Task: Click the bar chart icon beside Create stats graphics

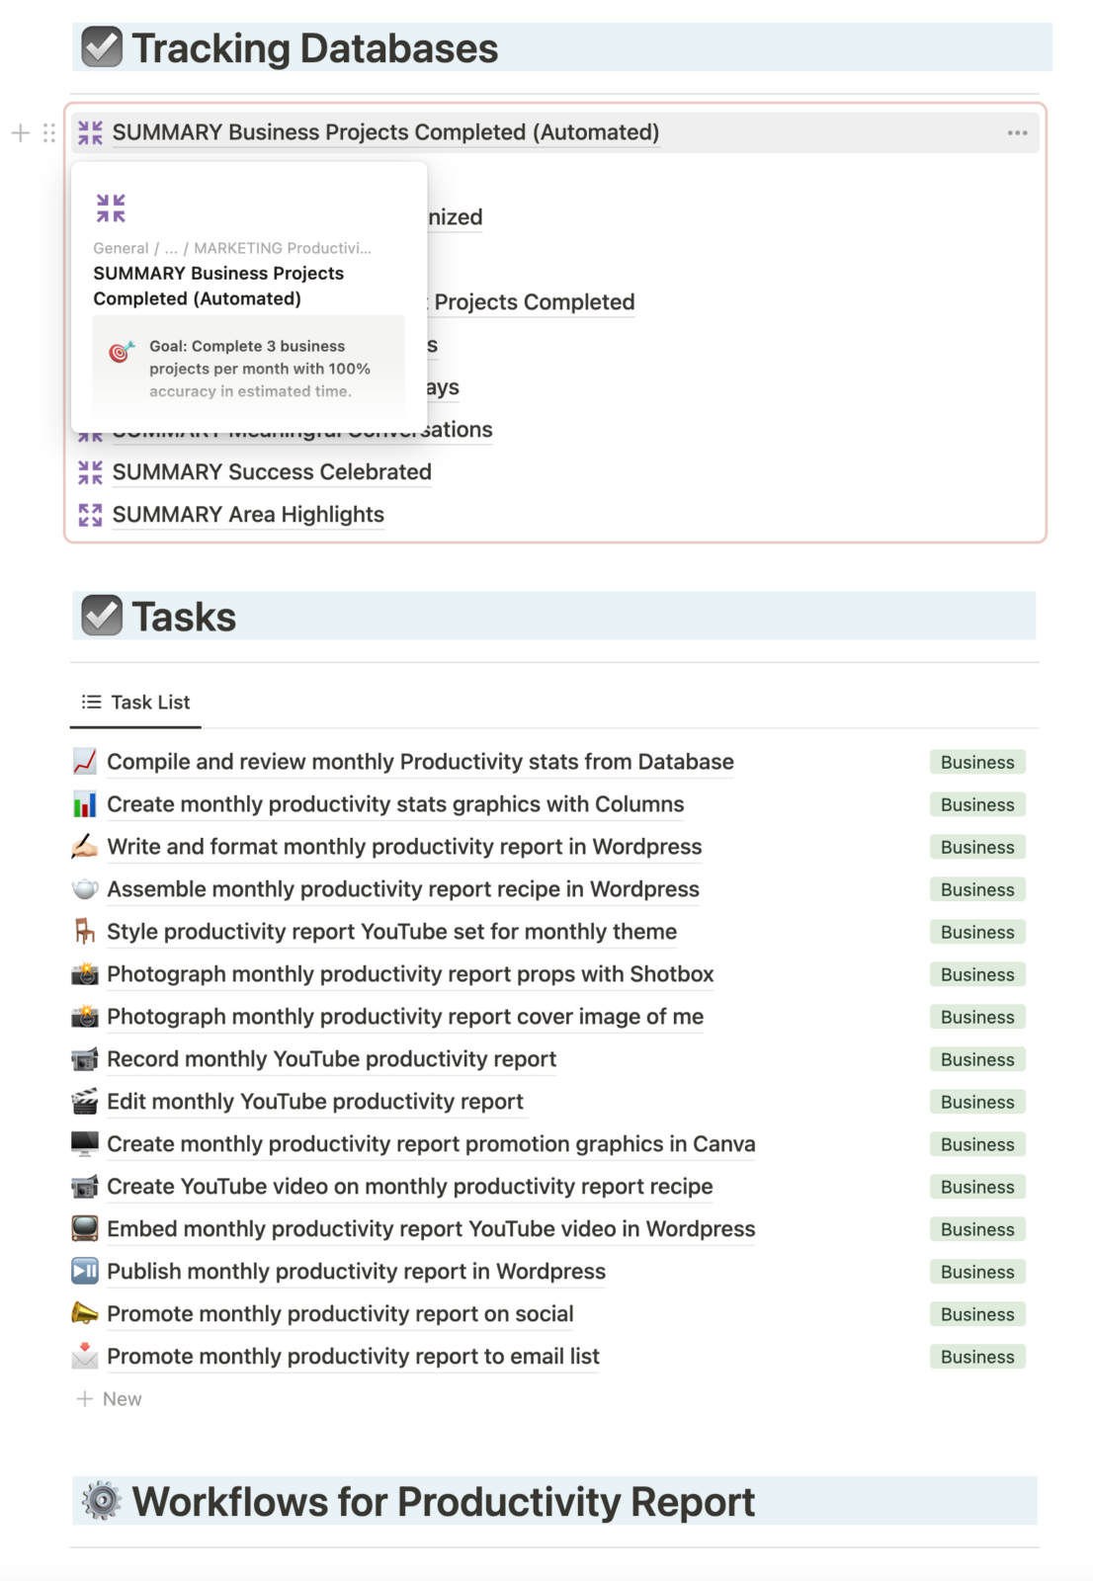Action: click(85, 804)
